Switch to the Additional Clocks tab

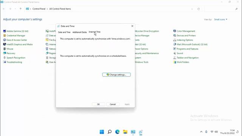point(79,32)
